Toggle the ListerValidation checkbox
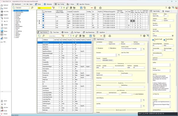Viewport: 178px width, 116px height. 134,94
